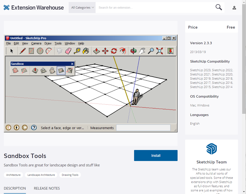Click the Architecture tag
Image resolution: width=246 pixels, height=194 pixels.
(13, 175)
